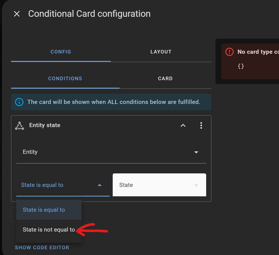The height and width of the screenshot is (255, 279).
Task: Click the Entity state condition type icon
Action: tap(19, 125)
